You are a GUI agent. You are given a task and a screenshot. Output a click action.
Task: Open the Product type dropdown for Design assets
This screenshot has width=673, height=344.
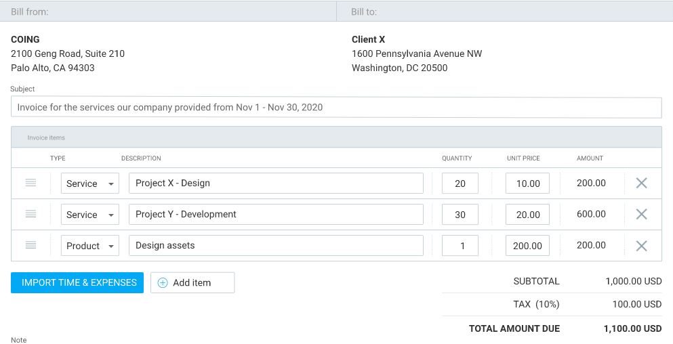tap(89, 246)
